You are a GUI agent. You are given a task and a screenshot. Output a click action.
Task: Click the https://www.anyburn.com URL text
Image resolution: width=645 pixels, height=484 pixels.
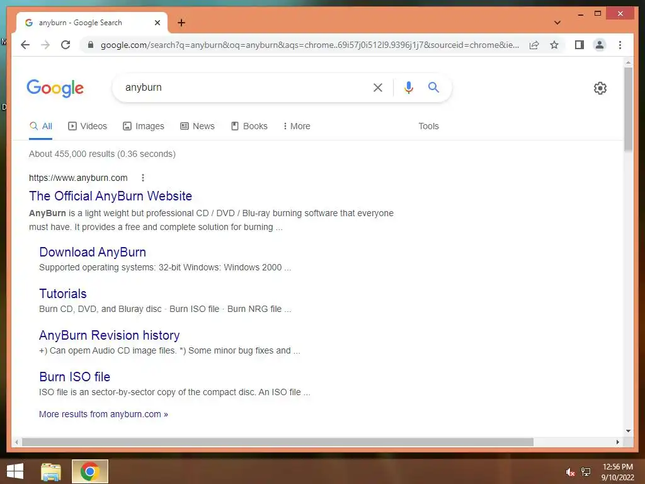pyautogui.click(x=78, y=178)
